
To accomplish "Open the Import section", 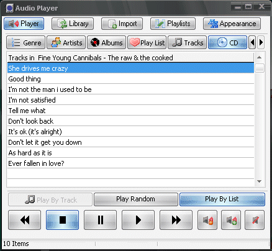I will (x=122, y=24).
